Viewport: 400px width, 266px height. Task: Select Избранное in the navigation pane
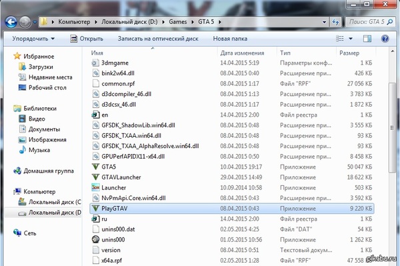39,57
